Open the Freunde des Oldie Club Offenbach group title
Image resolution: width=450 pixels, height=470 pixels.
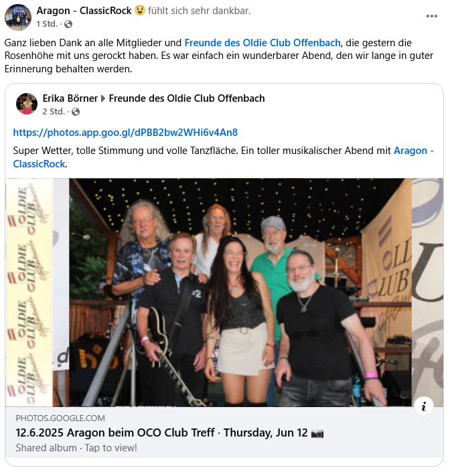click(x=187, y=98)
